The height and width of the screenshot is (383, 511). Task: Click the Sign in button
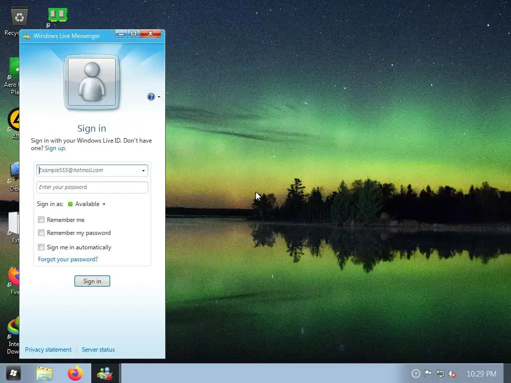coord(92,281)
